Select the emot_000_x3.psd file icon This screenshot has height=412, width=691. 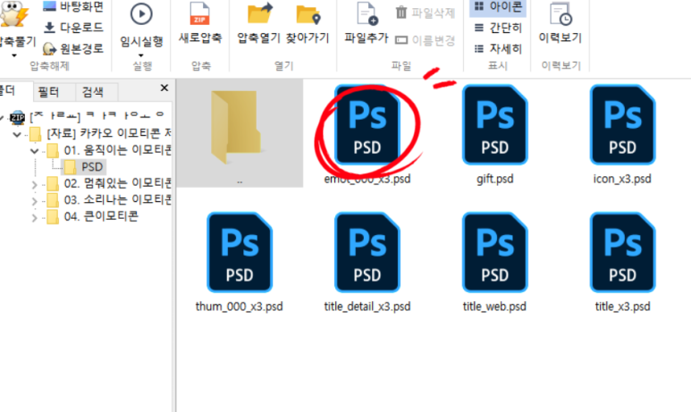tap(367, 125)
